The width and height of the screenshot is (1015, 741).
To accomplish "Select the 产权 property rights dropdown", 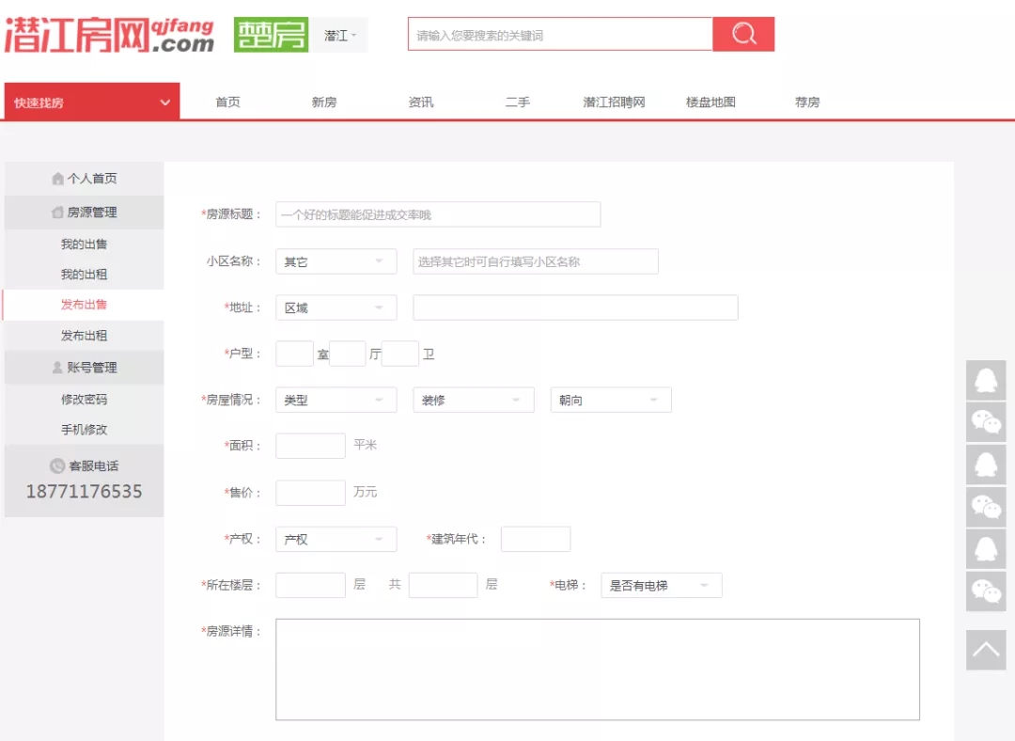I will [x=336, y=539].
